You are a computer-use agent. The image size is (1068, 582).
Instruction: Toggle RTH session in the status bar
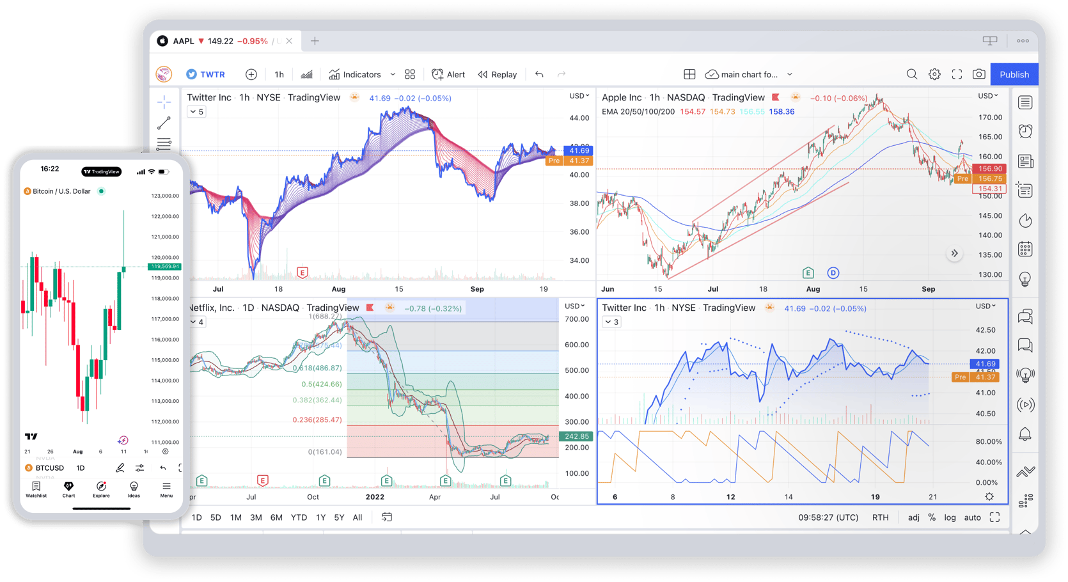881,517
